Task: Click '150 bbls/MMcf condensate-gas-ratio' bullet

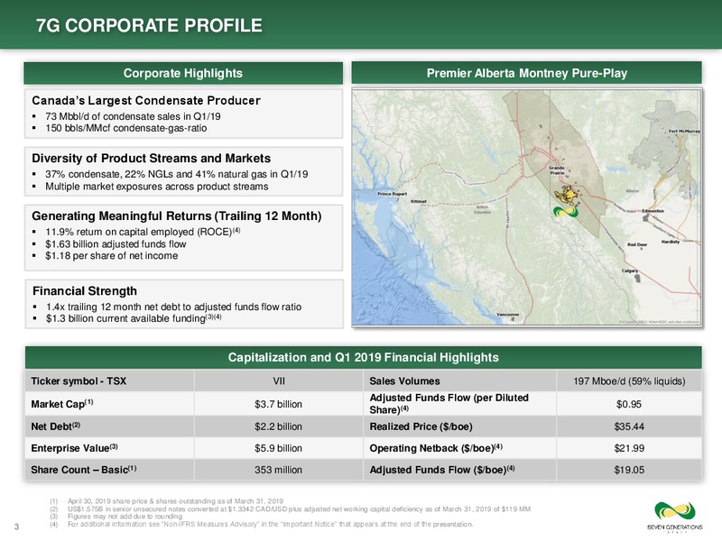Action: click(125, 128)
